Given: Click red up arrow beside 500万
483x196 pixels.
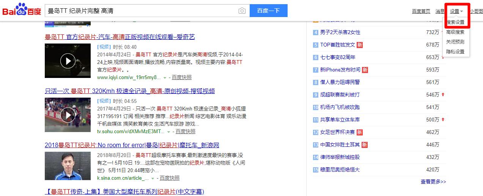Looking at the screenshot, I should (x=443, y=120).
